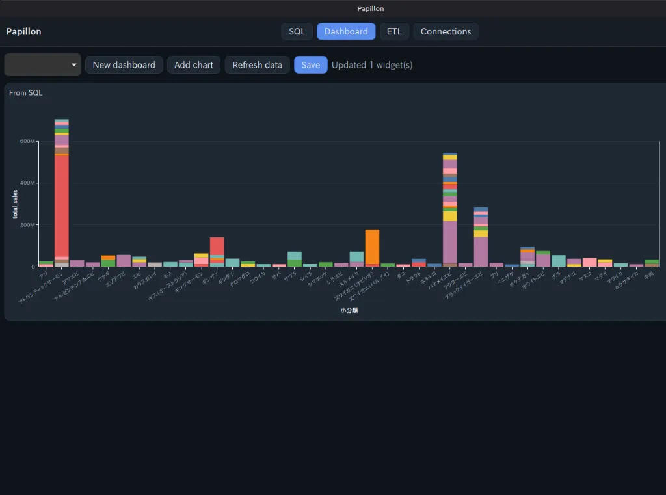Image resolution: width=666 pixels, height=495 pixels.
Task: Click the Papillon app title
Action: pos(24,31)
